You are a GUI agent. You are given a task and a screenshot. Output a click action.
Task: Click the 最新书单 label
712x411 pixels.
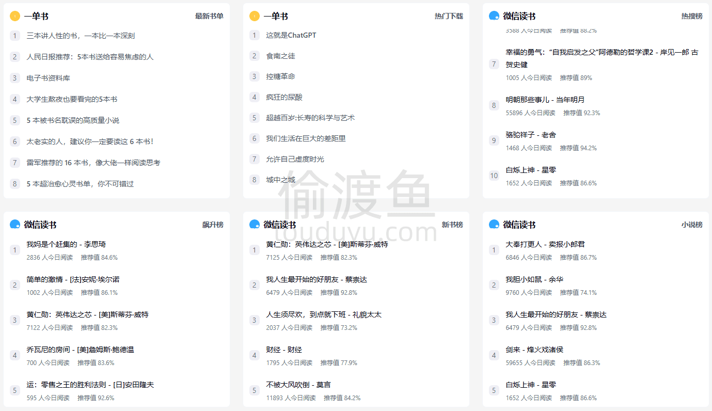(x=209, y=16)
